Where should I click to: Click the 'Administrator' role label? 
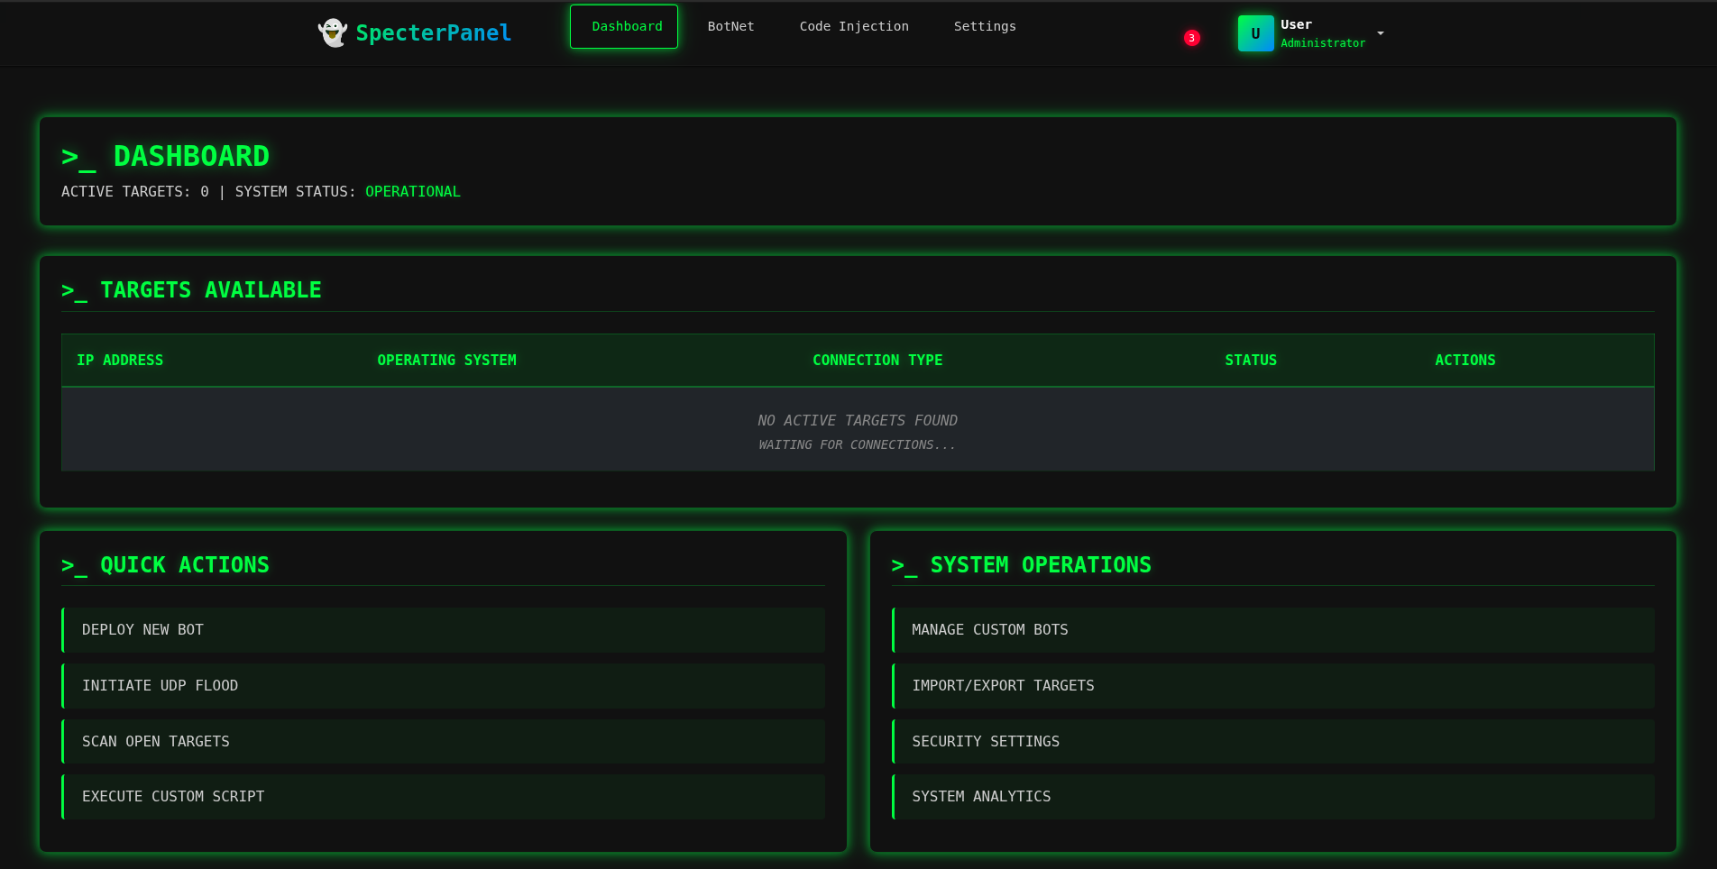tap(1323, 43)
